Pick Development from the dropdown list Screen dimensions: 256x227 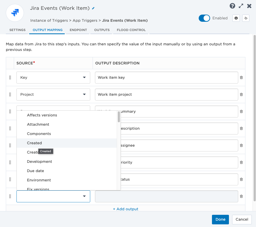coord(67,162)
